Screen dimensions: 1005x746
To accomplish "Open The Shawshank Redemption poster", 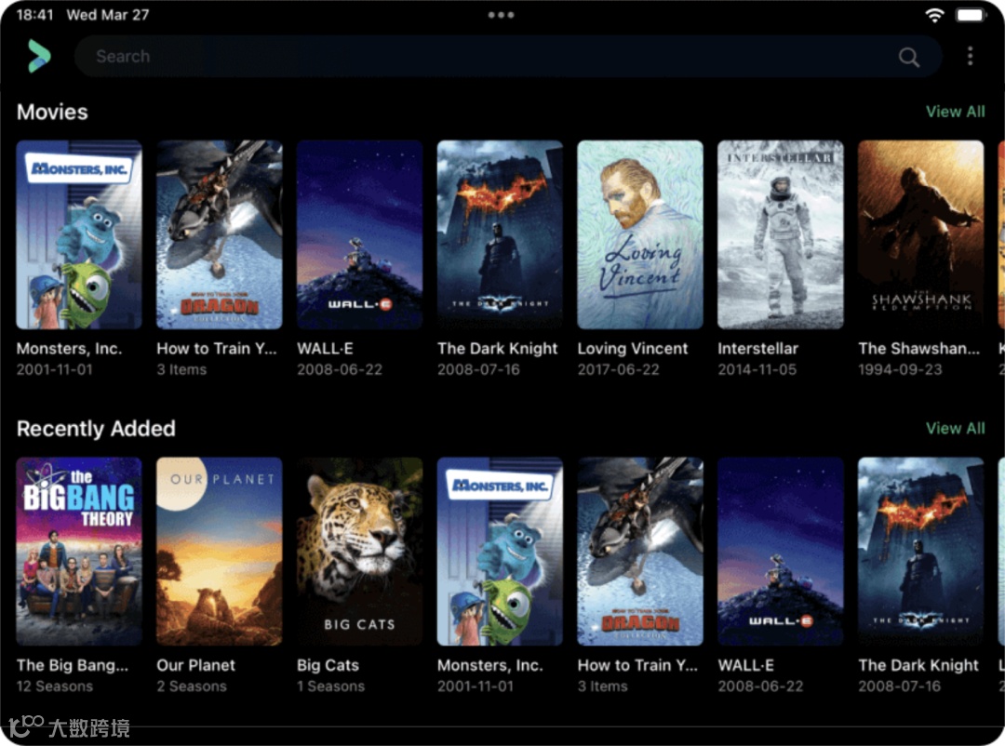I will [x=921, y=234].
